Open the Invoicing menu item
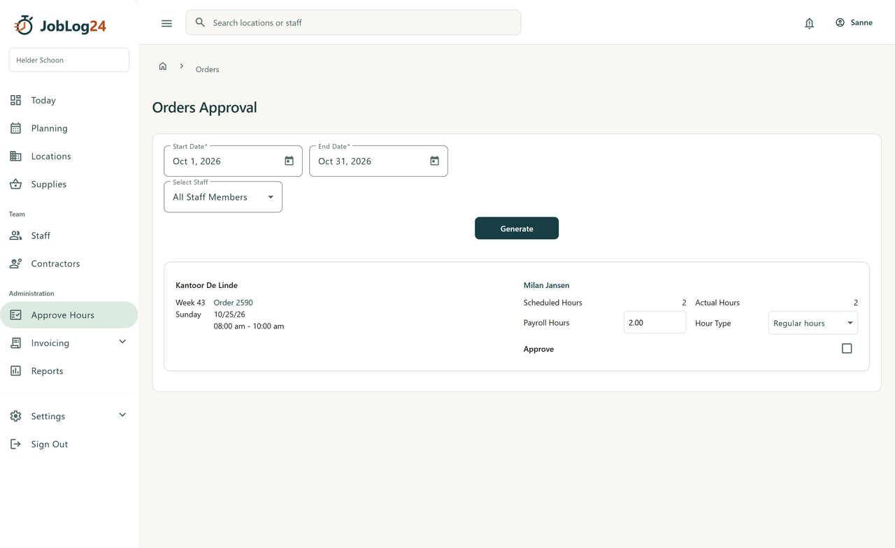This screenshot has height=548, width=895. [69, 342]
